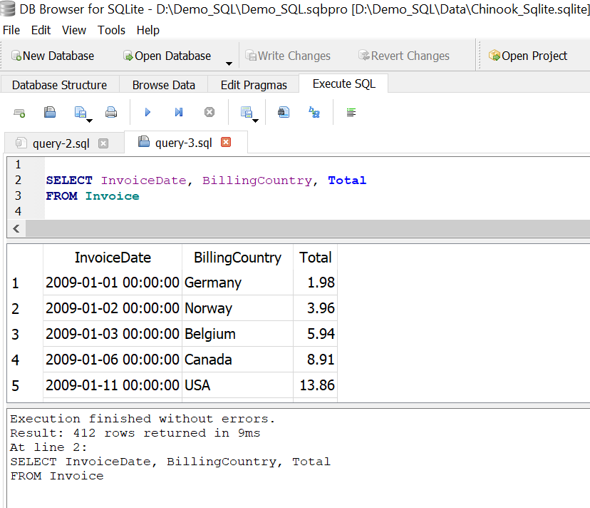Open Find and Replace in the editor
This screenshot has width=590, height=508.
[x=314, y=112]
